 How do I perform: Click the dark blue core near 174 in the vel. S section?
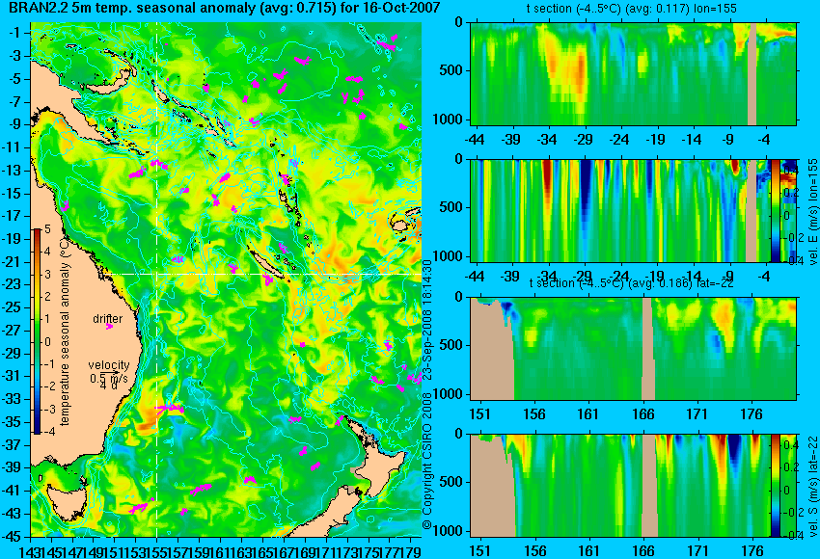pyautogui.click(x=735, y=450)
